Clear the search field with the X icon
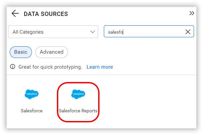Image resolution: width=203 pixels, height=135 pixels. click(188, 32)
